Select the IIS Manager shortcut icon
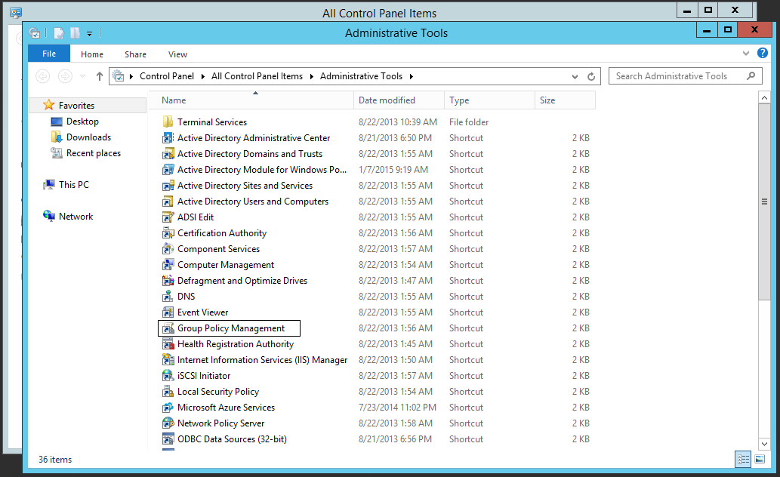Screen dimensions: 780x477 pyautogui.click(x=168, y=359)
